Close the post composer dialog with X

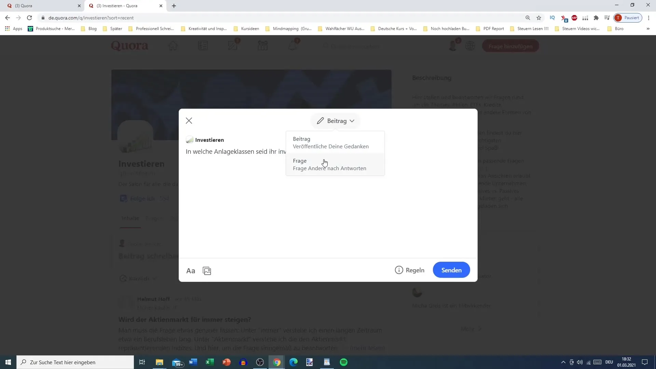(x=189, y=121)
